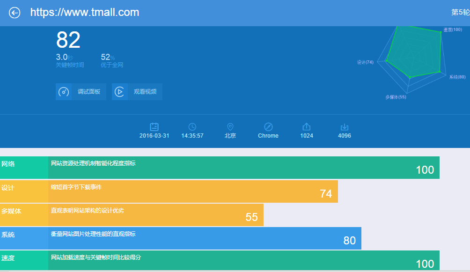This screenshot has height=272, width=470.
Task: Click the upload icon above 1024
Action: pyautogui.click(x=306, y=126)
